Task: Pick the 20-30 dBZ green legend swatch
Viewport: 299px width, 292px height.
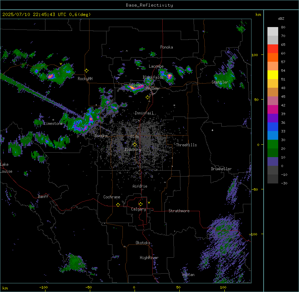Action: (273, 144)
